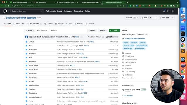Star the docker-selenium repository
This screenshot has width=187, height=105.
[x=165, y=18]
